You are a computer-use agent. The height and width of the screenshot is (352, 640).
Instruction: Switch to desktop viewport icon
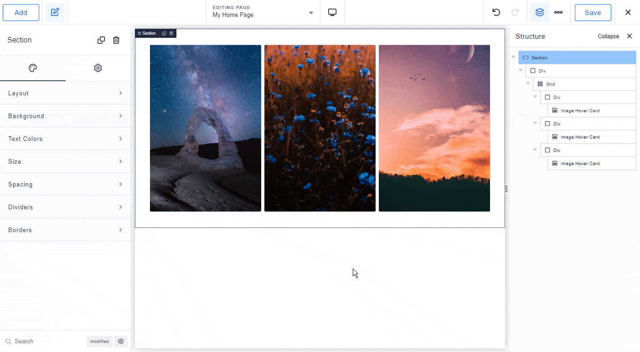pyautogui.click(x=332, y=12)
